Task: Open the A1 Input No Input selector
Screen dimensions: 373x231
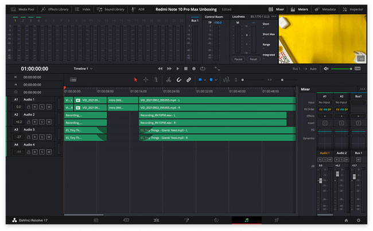Action: (x=324, y=103)
